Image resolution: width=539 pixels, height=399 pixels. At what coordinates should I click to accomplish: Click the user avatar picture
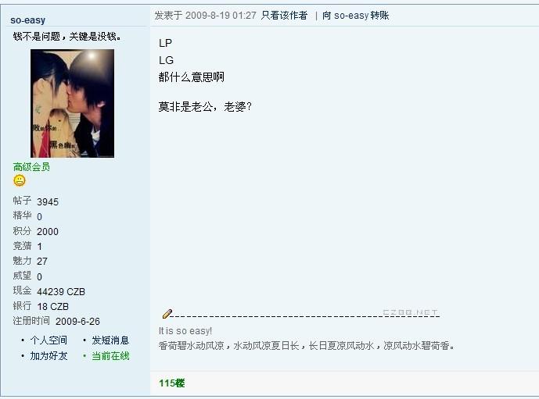click(x=72, y=103)
